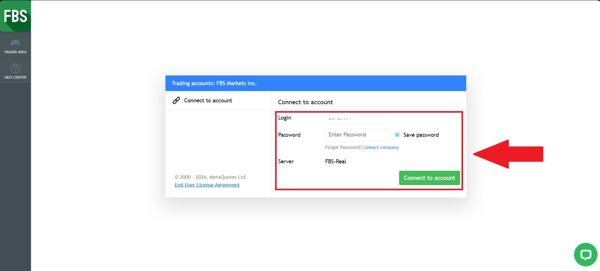Click the red arrow graphic
Viewport: 600px width, 271px height.
[x=509, y=154]
